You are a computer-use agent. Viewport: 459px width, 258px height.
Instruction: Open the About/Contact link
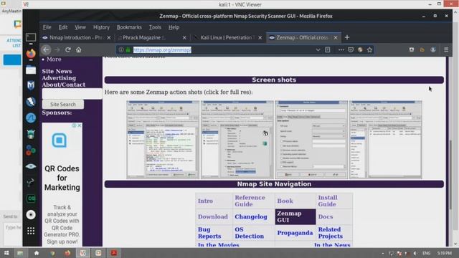tap(64, 85)
